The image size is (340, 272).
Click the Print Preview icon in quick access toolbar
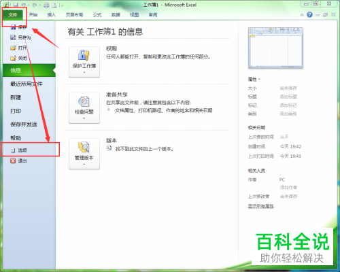point(54,5)
